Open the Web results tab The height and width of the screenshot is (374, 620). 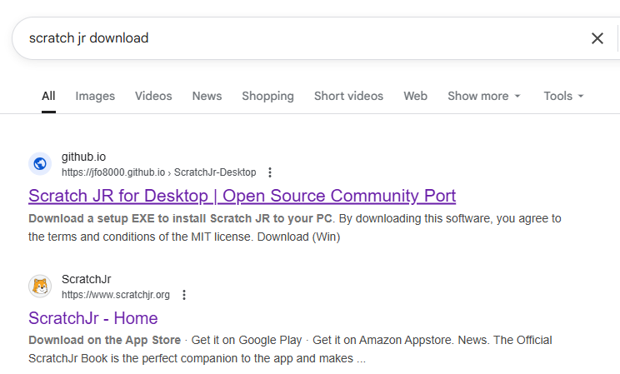(x=415, y=96)
